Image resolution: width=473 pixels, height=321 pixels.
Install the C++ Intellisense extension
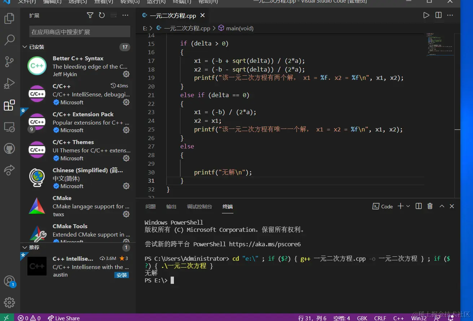tap(122, 275)
